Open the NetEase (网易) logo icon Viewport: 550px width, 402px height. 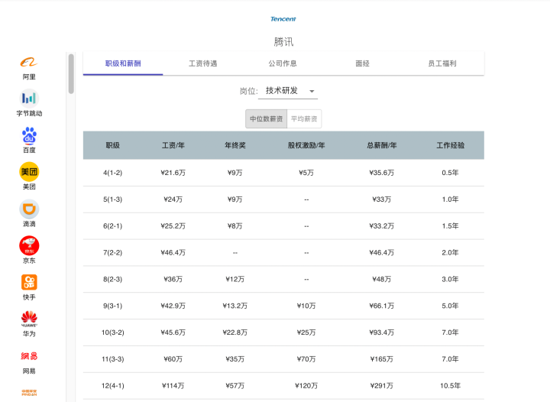pos(29,356)
